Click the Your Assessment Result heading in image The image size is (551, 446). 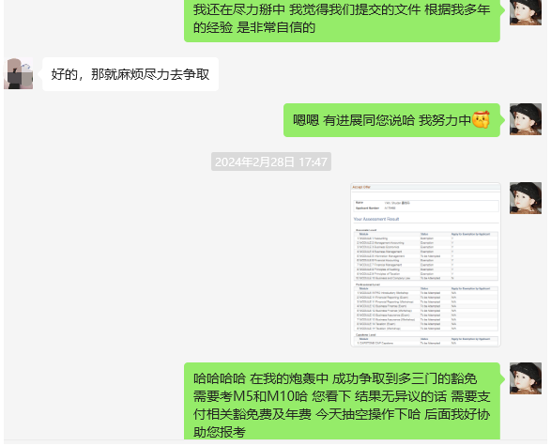pyautogui.click(x=376, y=219)
